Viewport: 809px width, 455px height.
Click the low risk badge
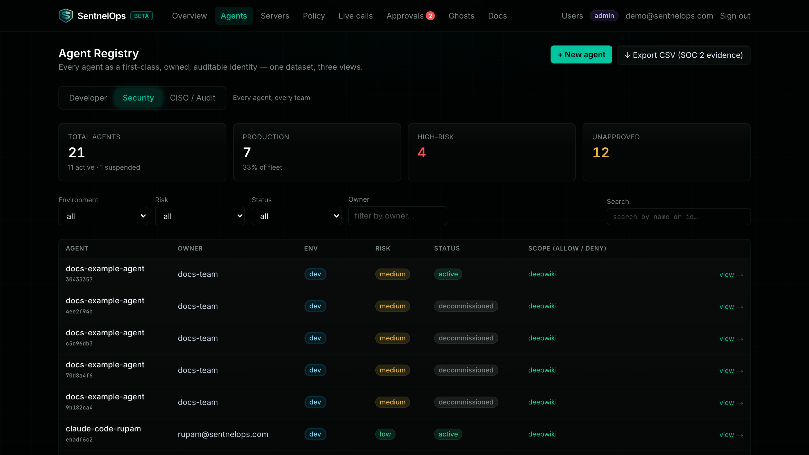click(x=385, y=434)
